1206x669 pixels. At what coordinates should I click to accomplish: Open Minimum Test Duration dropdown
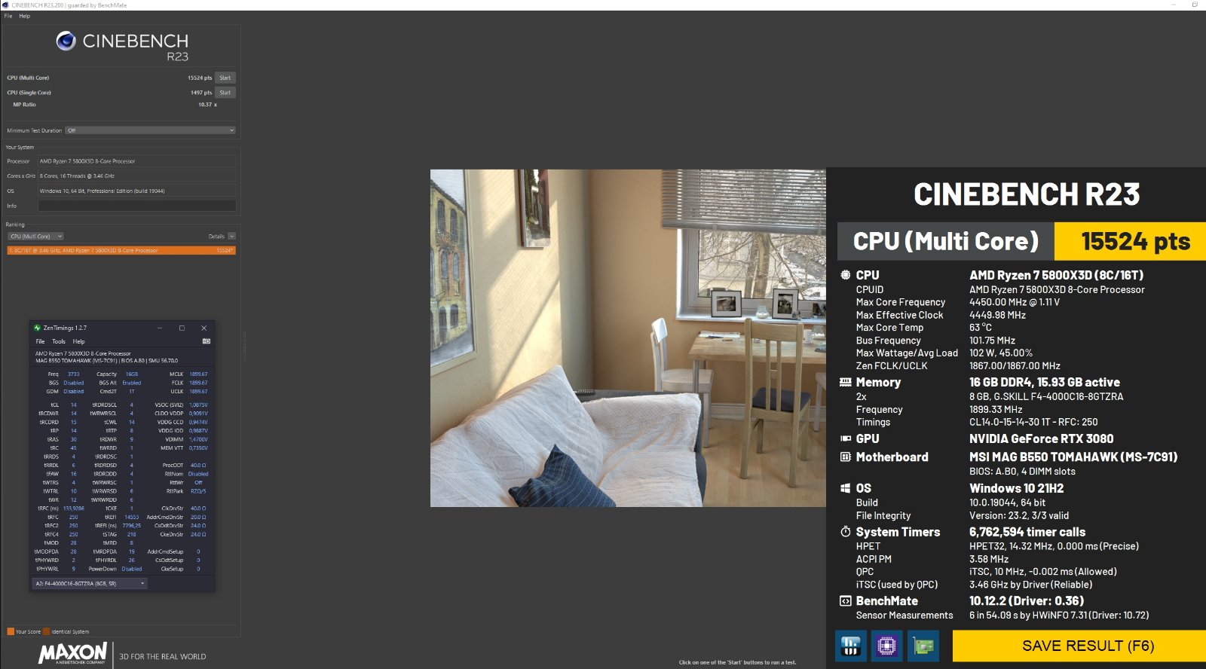[151, 130]
